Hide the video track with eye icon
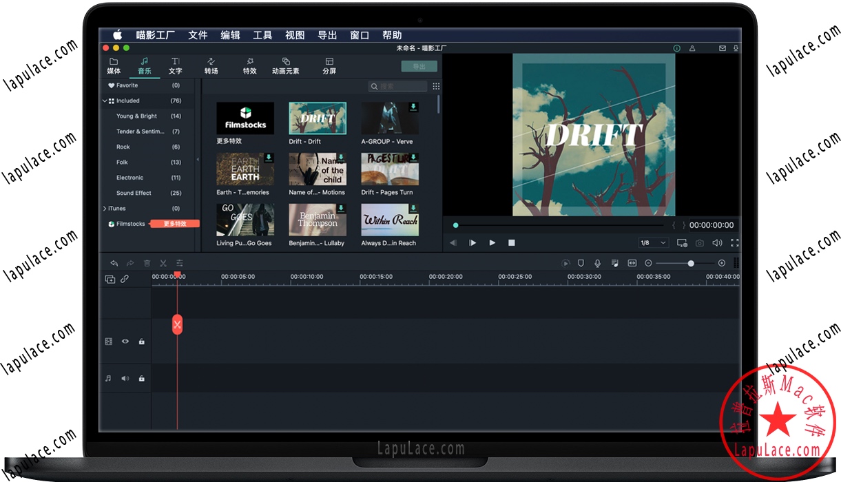 click(125, 342)
